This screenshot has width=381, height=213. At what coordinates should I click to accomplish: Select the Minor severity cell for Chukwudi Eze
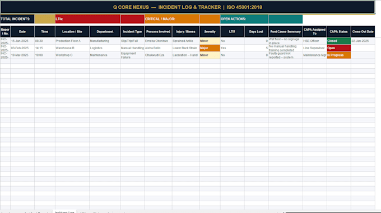[210, 55]
